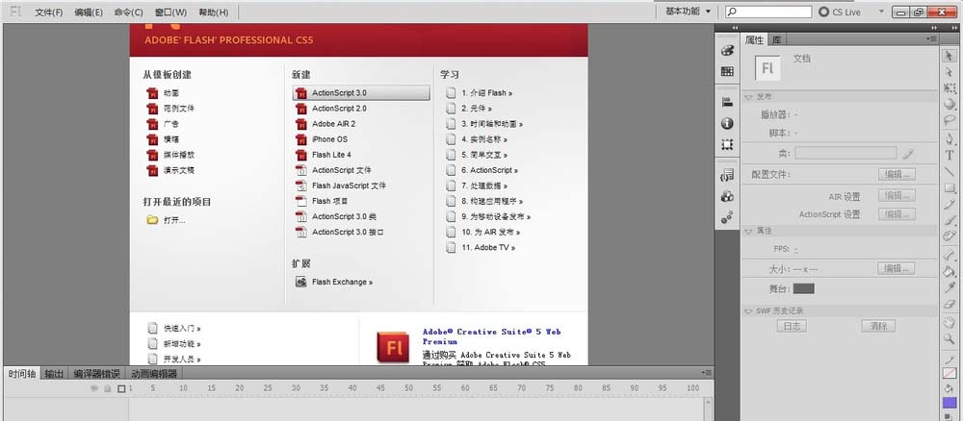The image size is (963, 421).
Task: Select the Bone tool
Action: coord(950,255)
